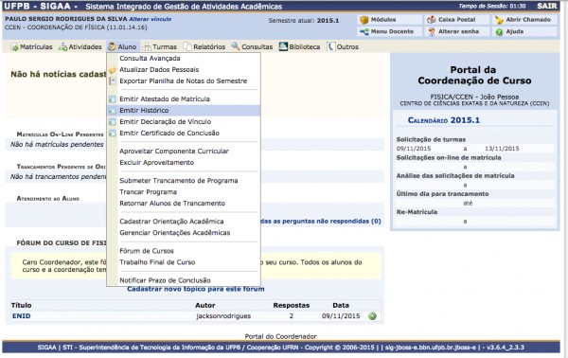Click the SAIR logout link
568x358 pixels.
pyautogui.click(x=546, y=6)
